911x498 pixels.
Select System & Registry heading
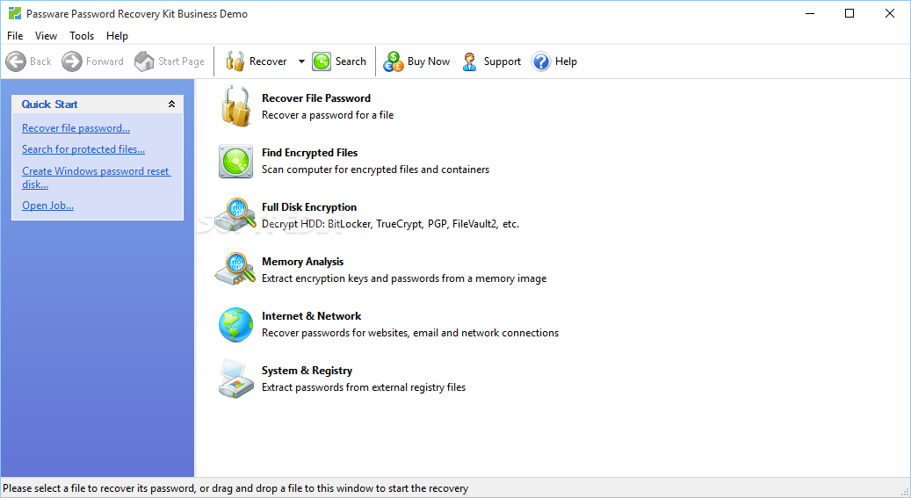click(307, 371)
